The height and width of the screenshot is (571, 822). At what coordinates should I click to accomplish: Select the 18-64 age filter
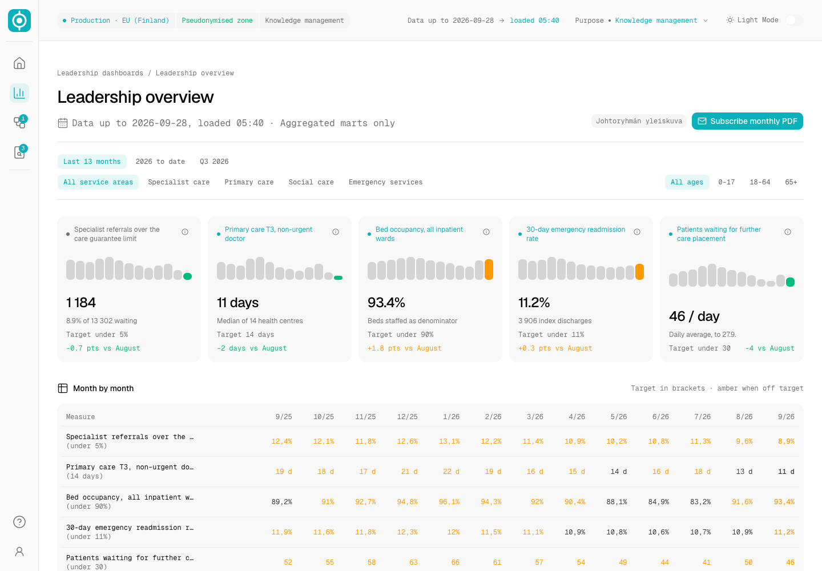760,182
